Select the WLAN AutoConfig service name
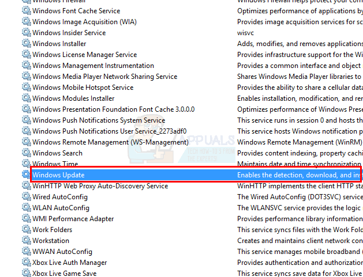 coord(61,208)
